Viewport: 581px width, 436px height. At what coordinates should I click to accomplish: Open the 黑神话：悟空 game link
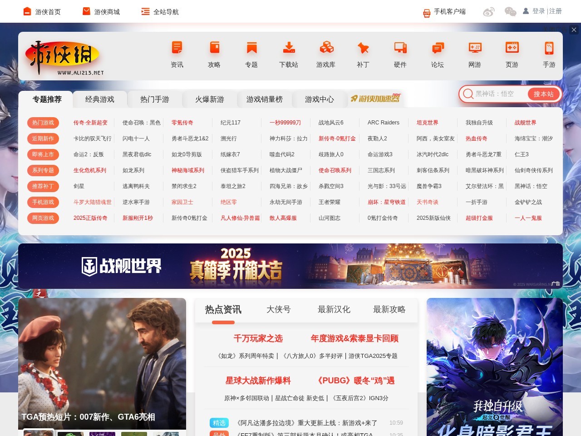[x=530, y=186]
